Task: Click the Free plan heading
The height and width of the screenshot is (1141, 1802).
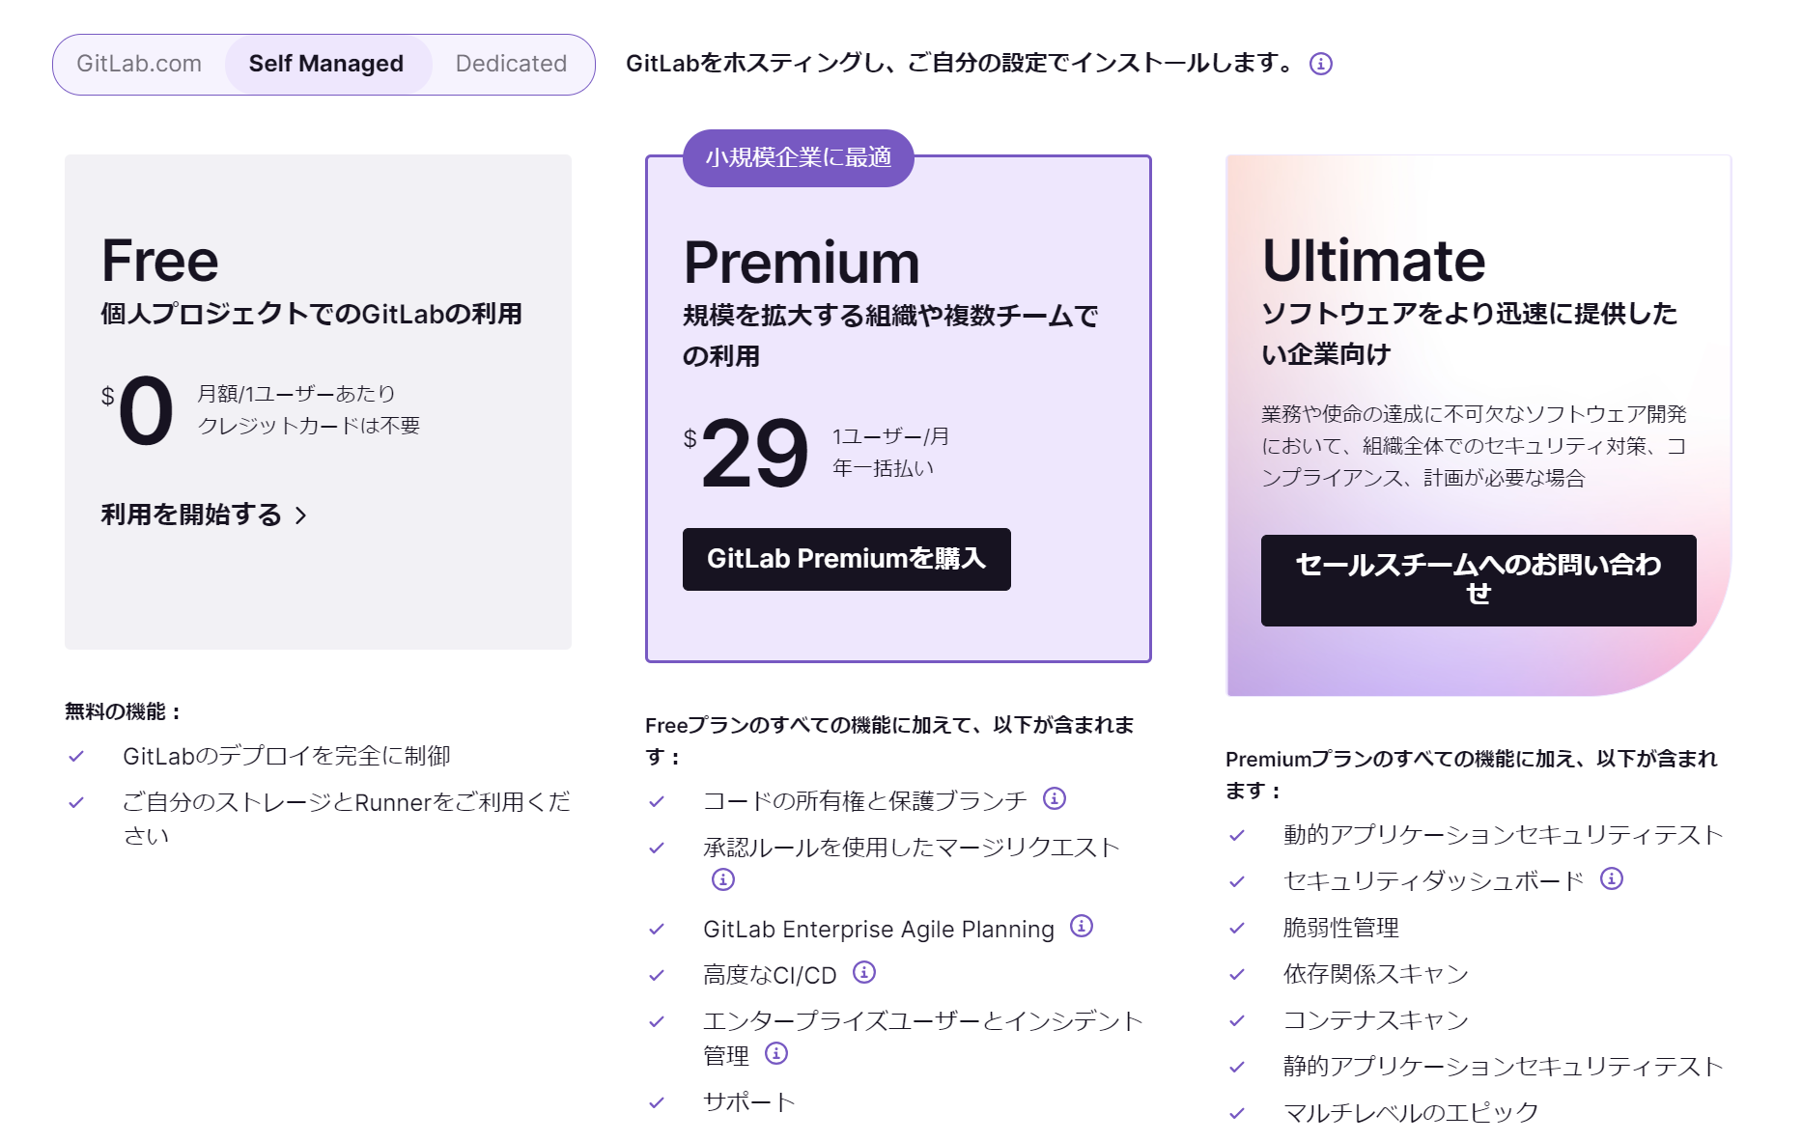Action: tap(160, 261)
